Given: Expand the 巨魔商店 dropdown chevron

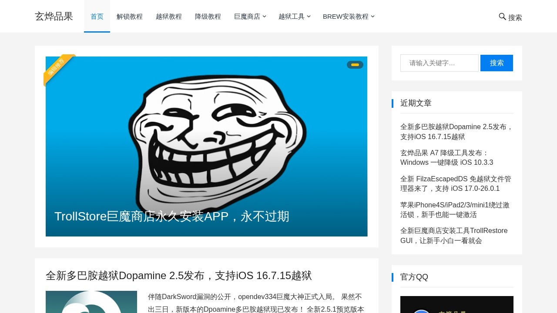Looking at the screenshot, I should [x=264, y=17].
